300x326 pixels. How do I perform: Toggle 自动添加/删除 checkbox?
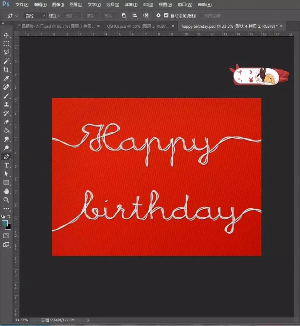[166, 15]
